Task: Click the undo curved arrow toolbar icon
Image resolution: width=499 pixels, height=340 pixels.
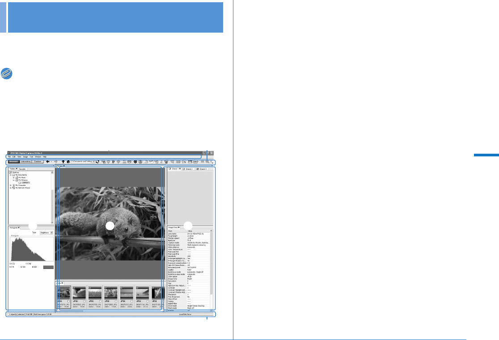Action: tap(146, 162)
